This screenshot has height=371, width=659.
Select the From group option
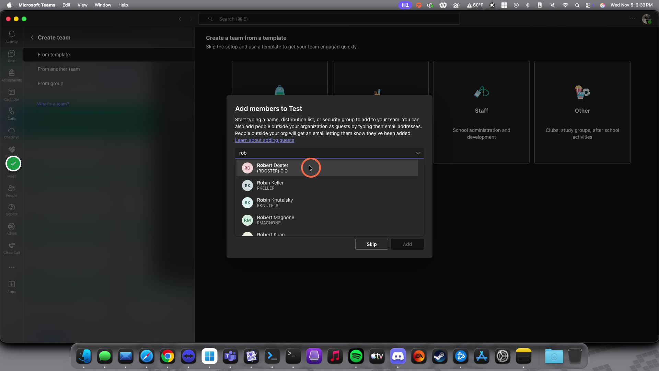[109, 83]
